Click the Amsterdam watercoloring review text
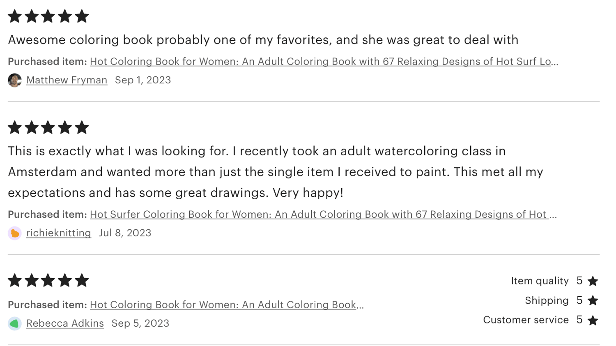Viewport: 616px width, 346px height. 276,172
